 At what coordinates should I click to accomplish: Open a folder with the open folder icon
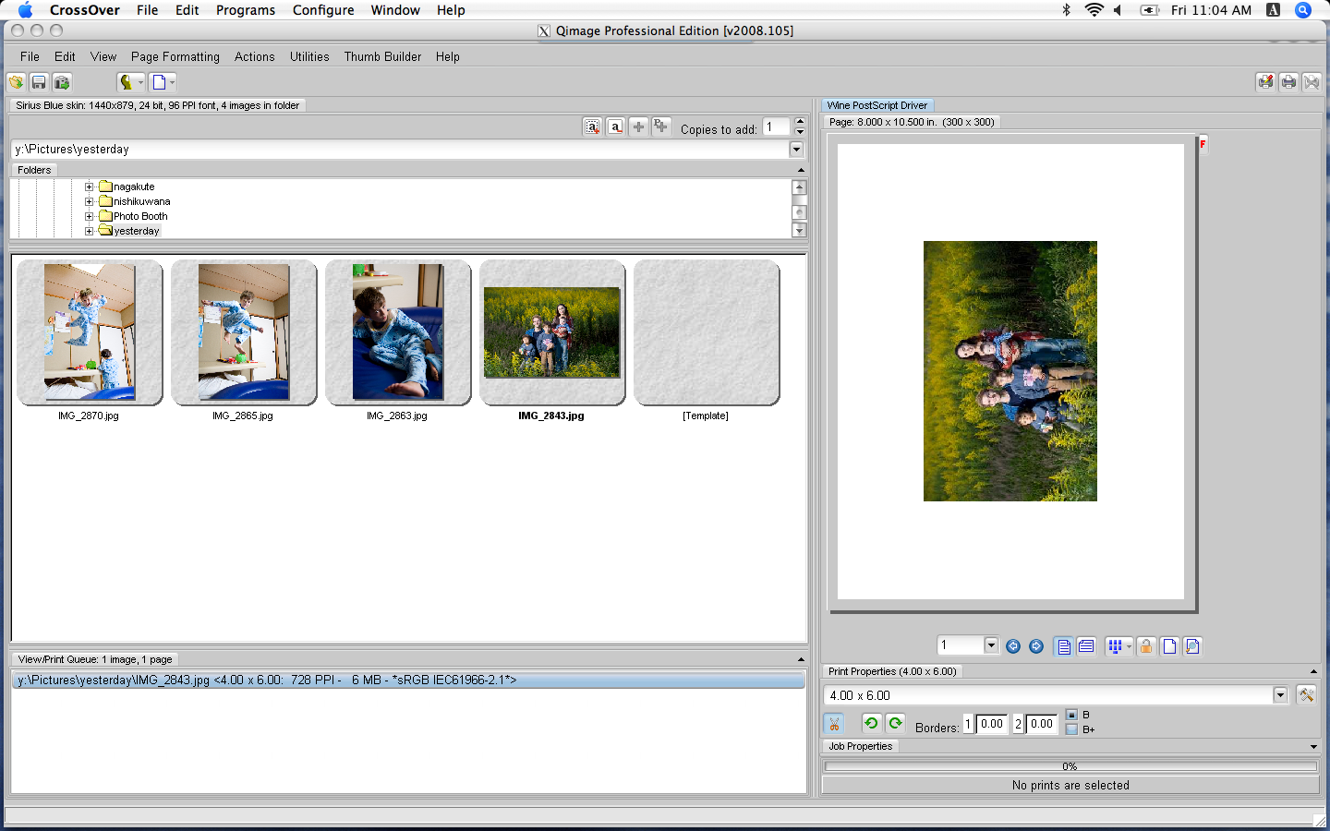[16, 82]
